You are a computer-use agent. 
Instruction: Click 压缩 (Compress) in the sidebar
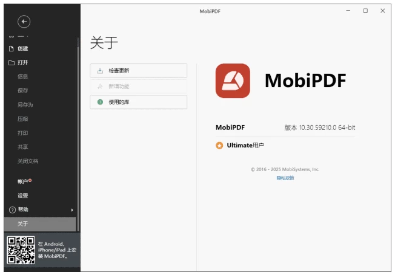point(22,119)
